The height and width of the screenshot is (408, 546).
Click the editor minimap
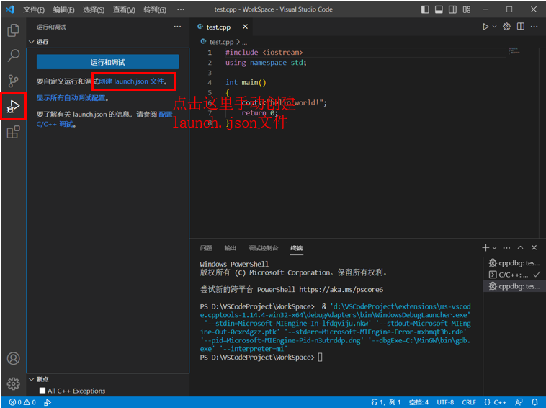pos(514,51)
